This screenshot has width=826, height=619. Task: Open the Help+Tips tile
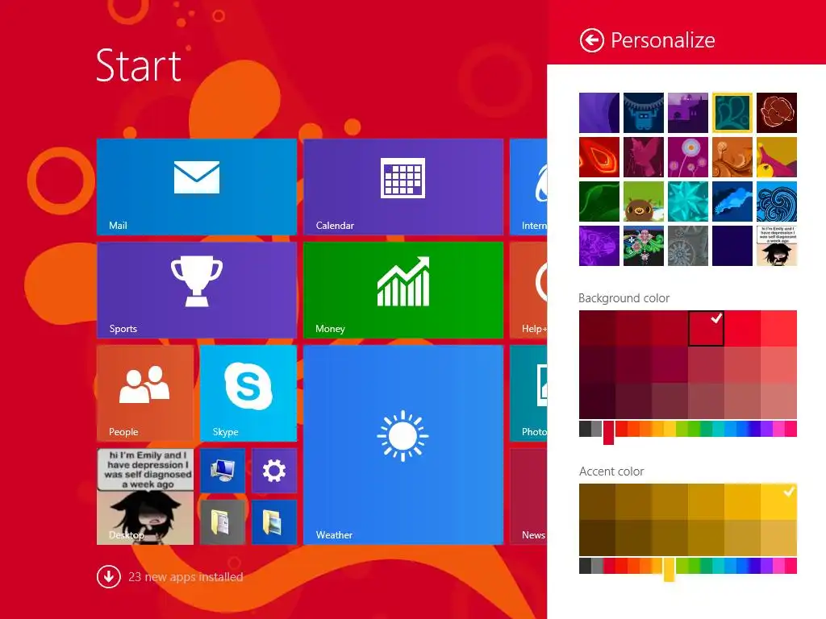[x=528, y=289]
